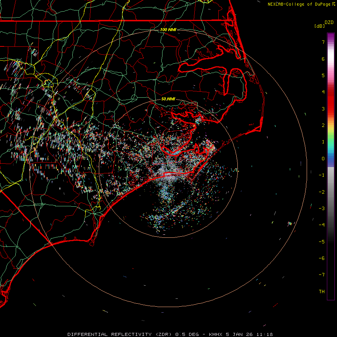Screen dimensions: 337x337
Task: Click the DZD label above the color scale
Action: pyautogui.click(x=329, y=22)
